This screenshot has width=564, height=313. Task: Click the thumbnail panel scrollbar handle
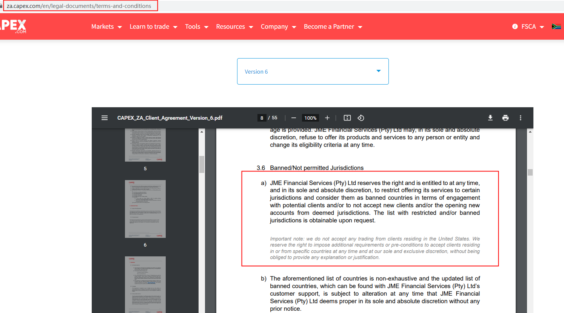202,164
